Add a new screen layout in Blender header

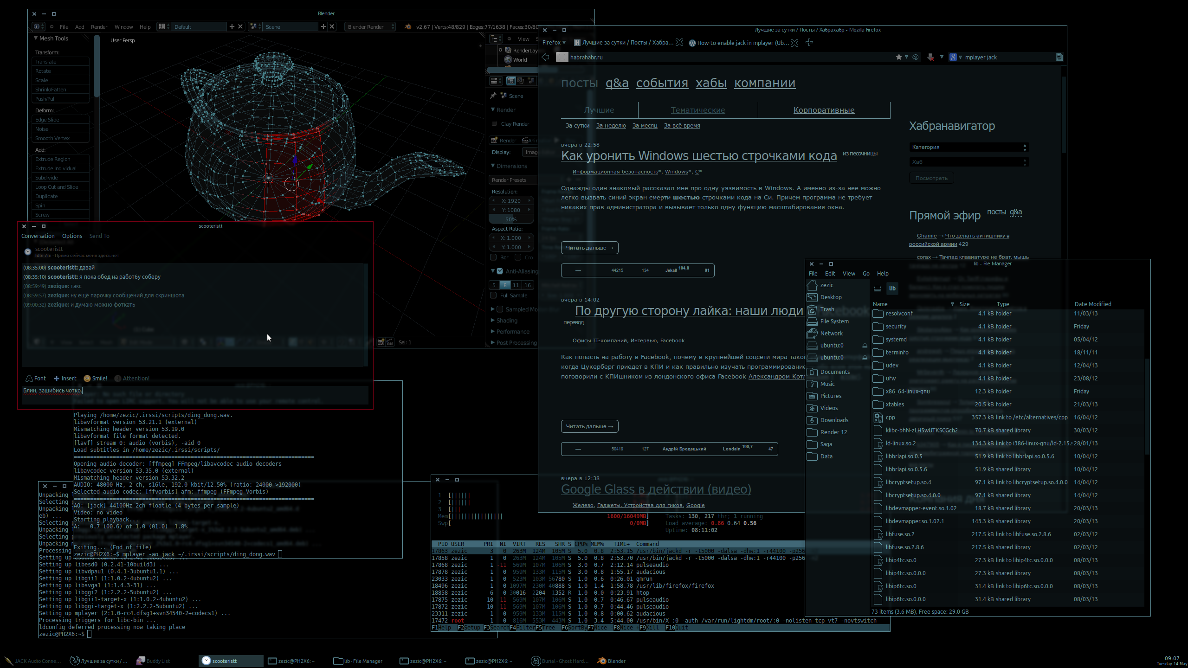tap(232, 27)
